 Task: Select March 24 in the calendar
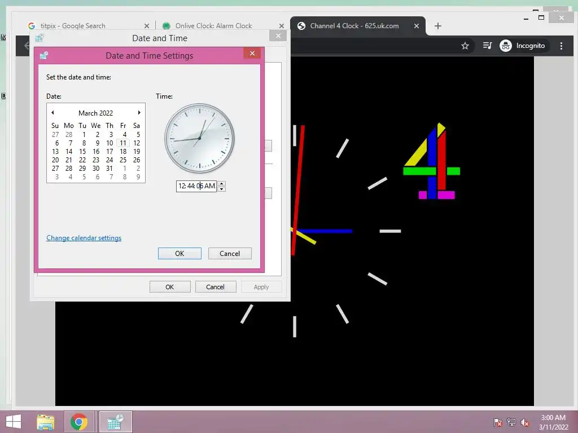tap(109, 160)
